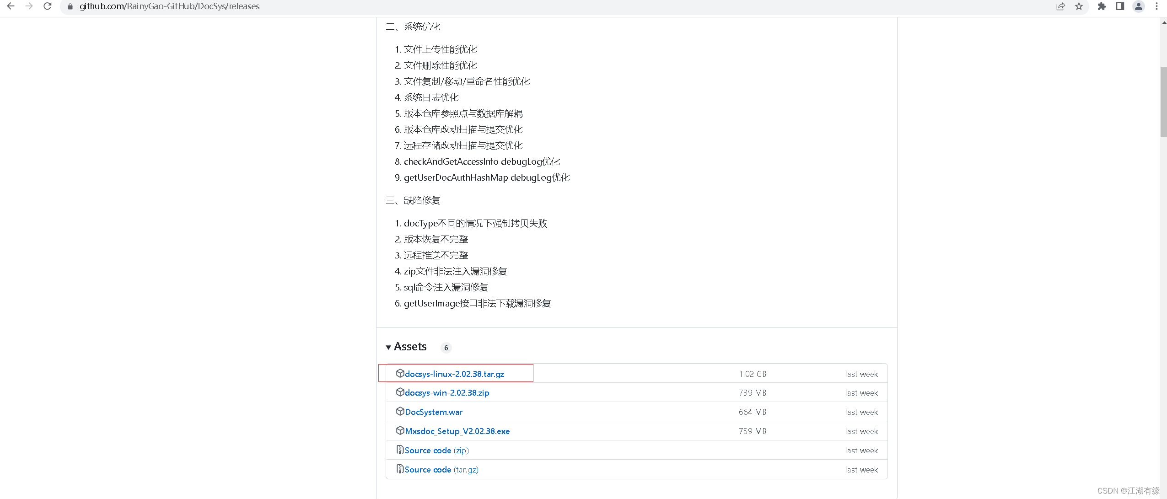Click the Assets count badge showing 6
This screenshot has width=1167, height=499.
pos(446,348)
